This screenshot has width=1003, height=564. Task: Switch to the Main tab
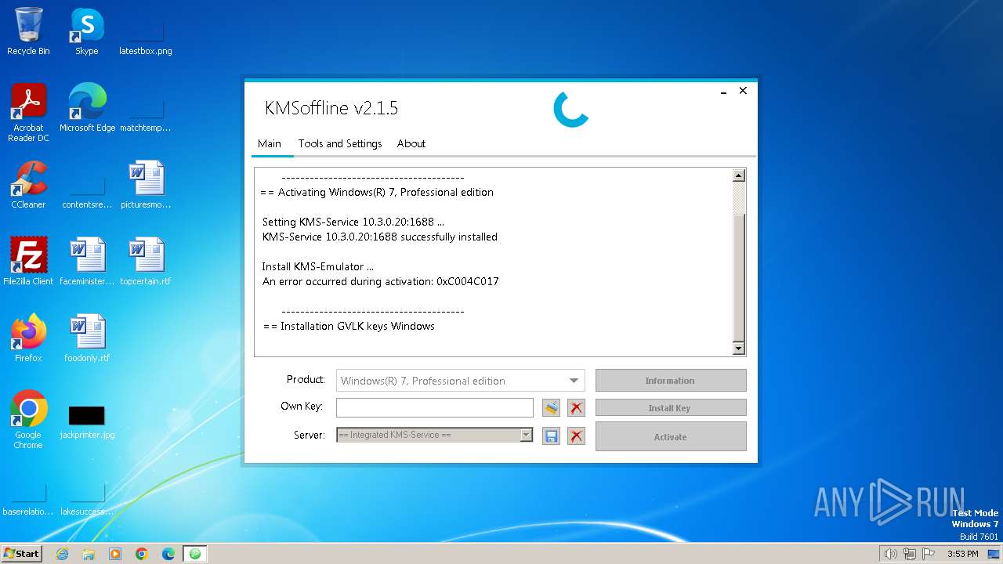[x=270, y=143]
